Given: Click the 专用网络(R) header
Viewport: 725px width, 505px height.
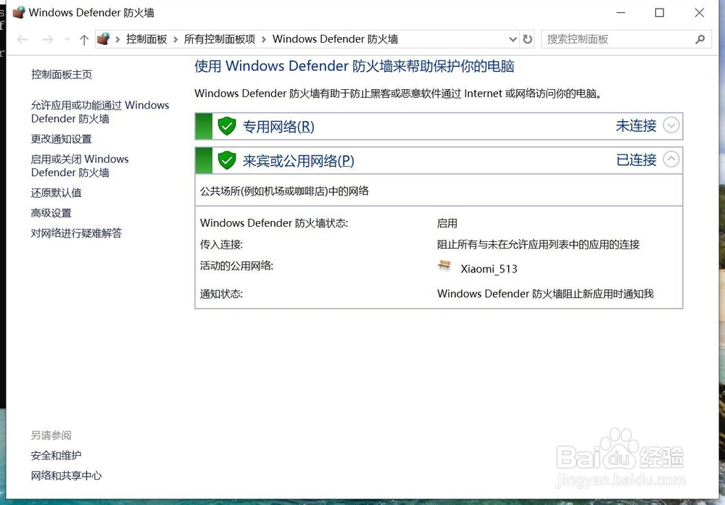Looking at the screenshot, I should coord(278,126).
